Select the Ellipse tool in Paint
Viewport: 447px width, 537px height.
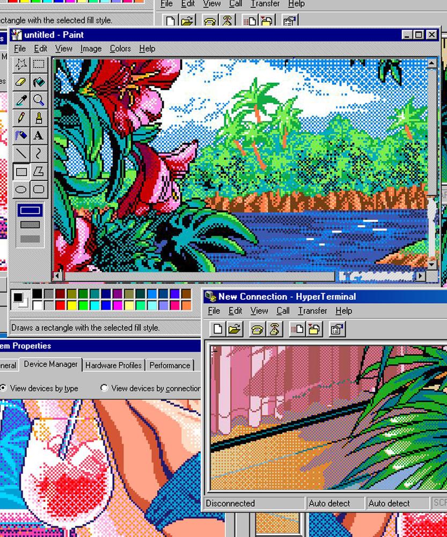[x=21, y=189]
